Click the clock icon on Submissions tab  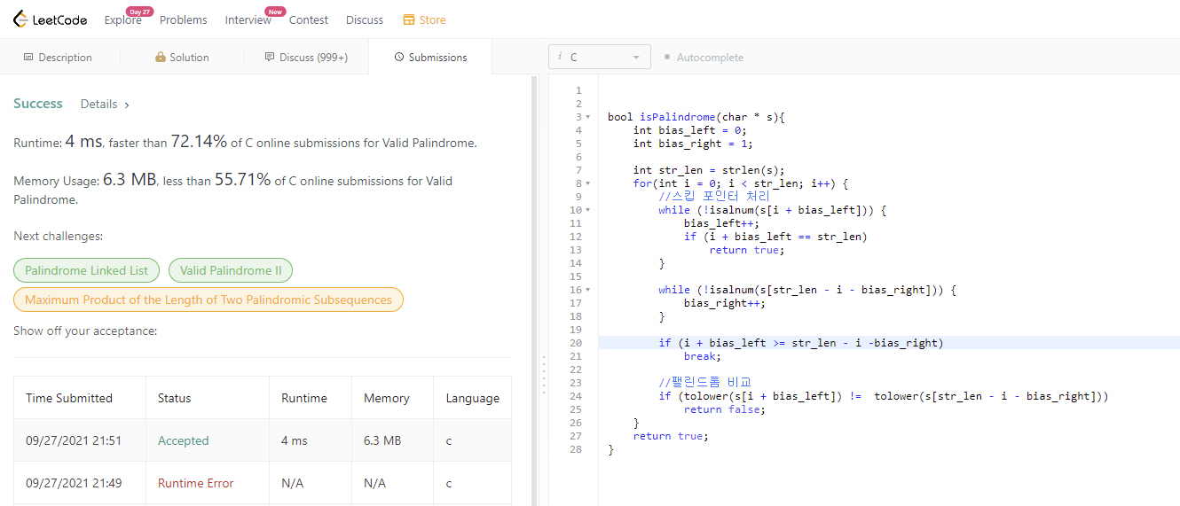[x=399, y=57]
